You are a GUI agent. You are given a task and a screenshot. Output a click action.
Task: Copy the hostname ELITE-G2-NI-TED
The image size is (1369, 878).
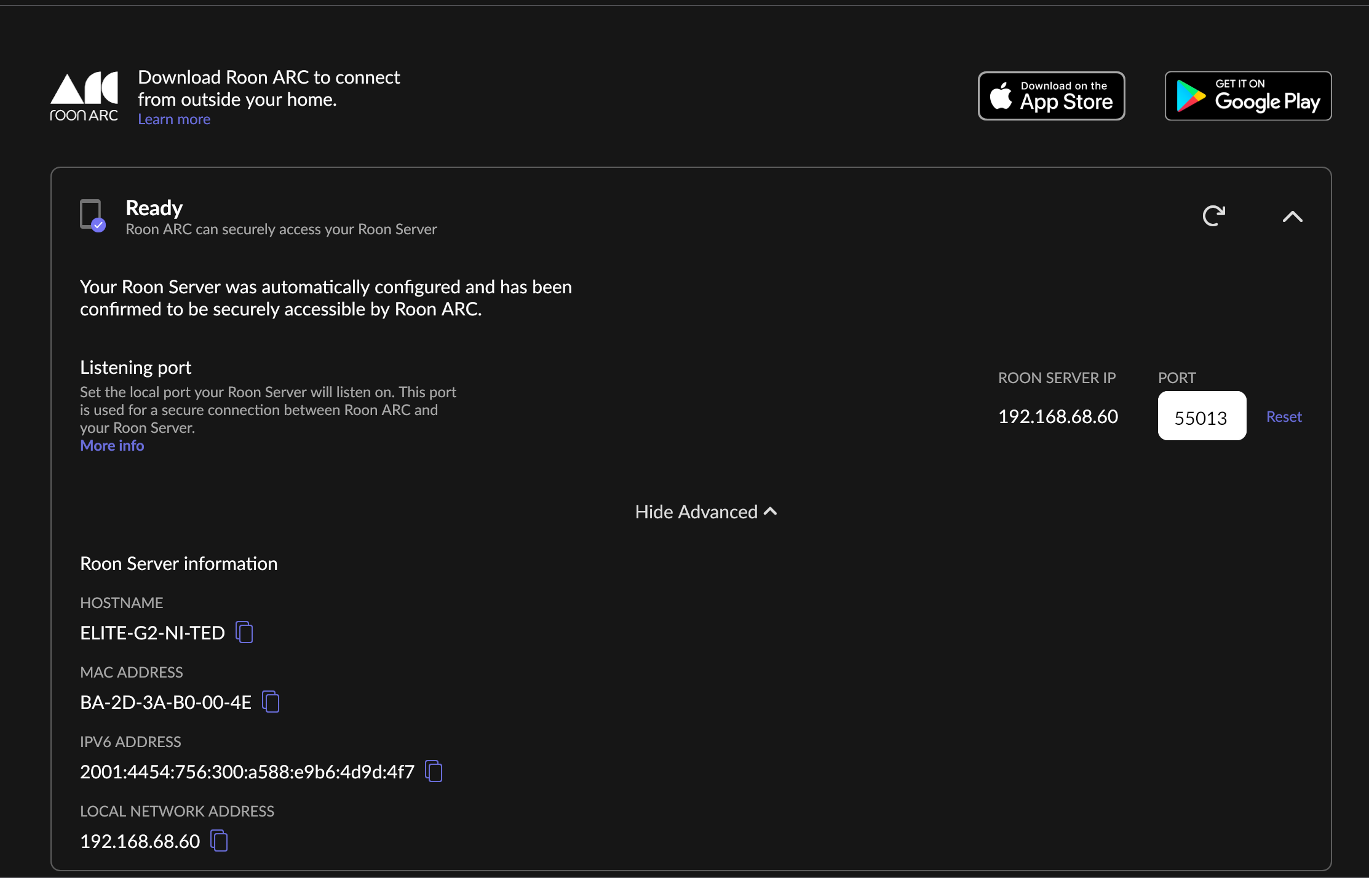pos(245,632)
